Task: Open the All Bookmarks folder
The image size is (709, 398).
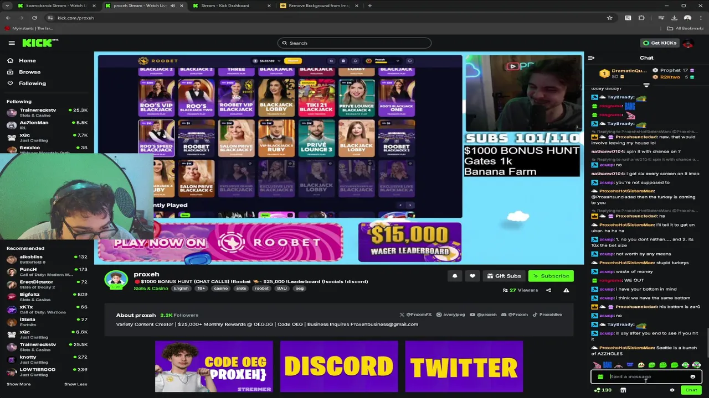Action: (x=685, y=28)
